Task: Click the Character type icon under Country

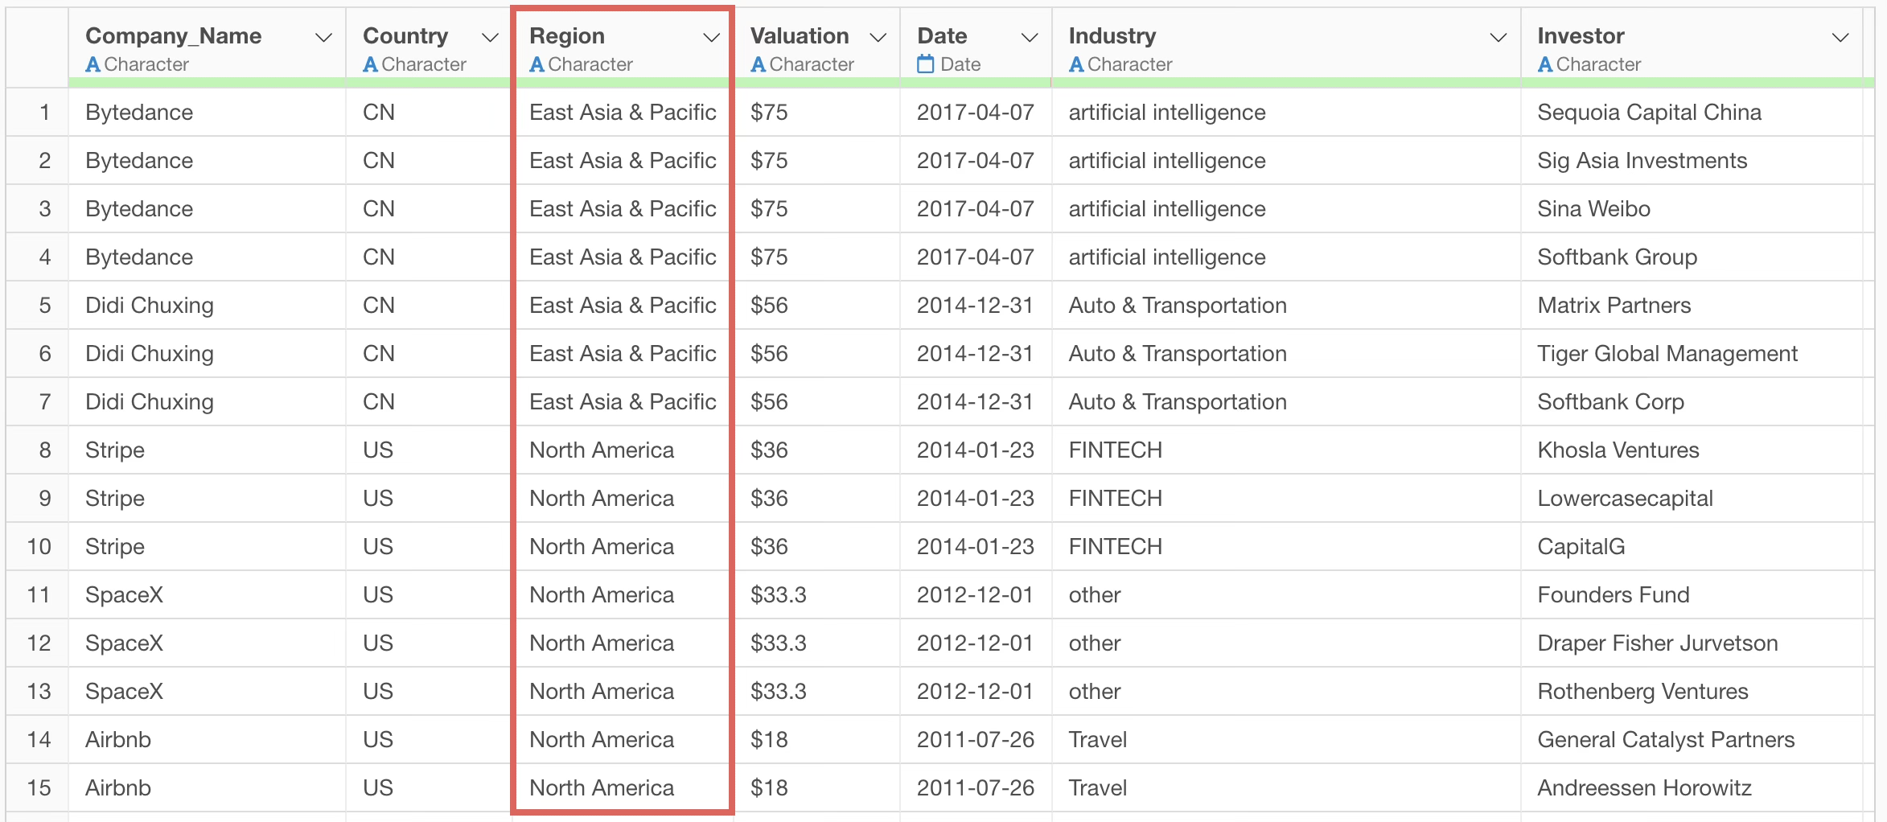Action: pos(370,64)
